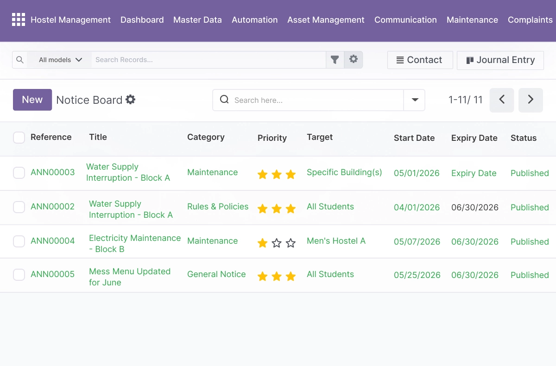Click the Contact button
Screen dimensions: 556x366
(x=420, y=60)
